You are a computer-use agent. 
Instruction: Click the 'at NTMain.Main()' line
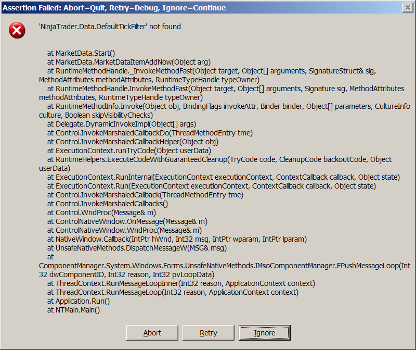coord(73,310)
